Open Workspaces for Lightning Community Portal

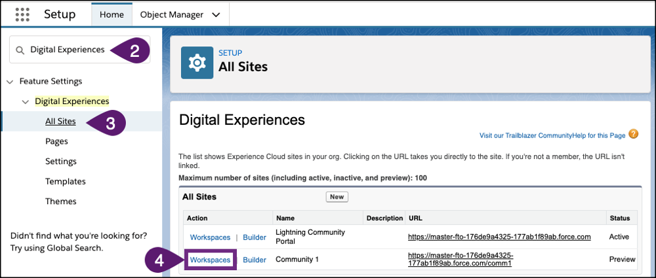(210, 237)
